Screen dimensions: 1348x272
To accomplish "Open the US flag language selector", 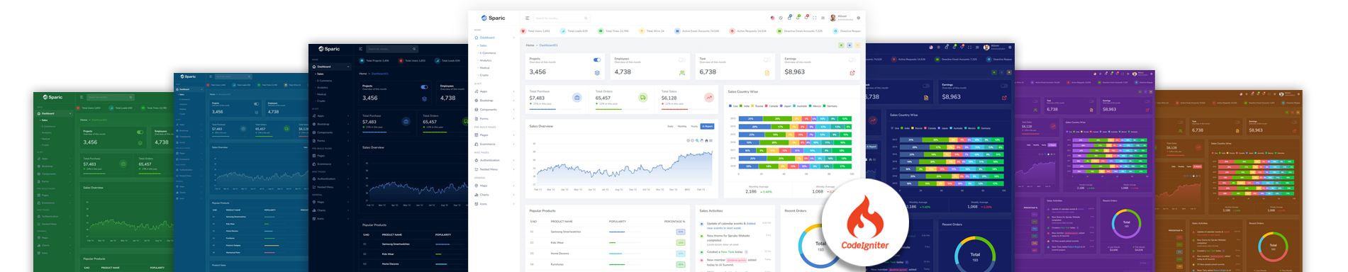I will click(x=772, y=18).
